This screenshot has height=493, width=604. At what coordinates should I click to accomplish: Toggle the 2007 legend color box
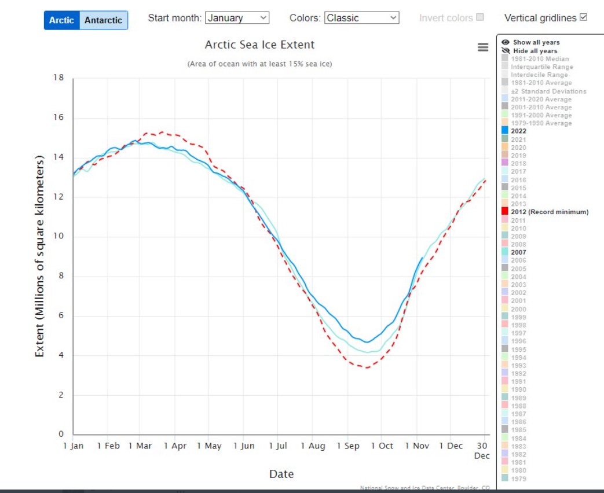pos(506,252)
